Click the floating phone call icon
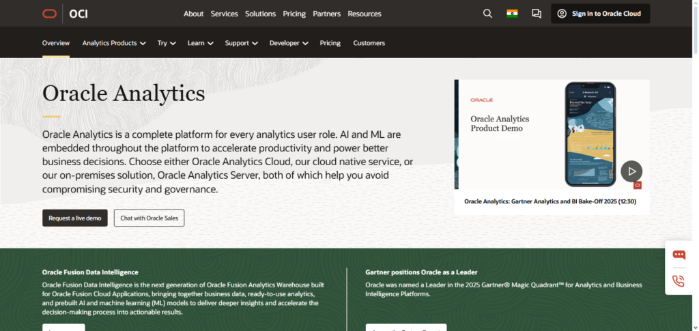This screenshot has width=699, height=331. click(679, 281)
